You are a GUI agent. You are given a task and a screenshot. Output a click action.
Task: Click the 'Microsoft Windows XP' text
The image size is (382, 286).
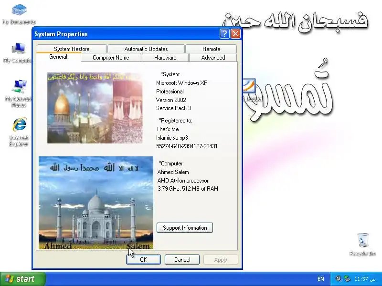coord(182,83)
